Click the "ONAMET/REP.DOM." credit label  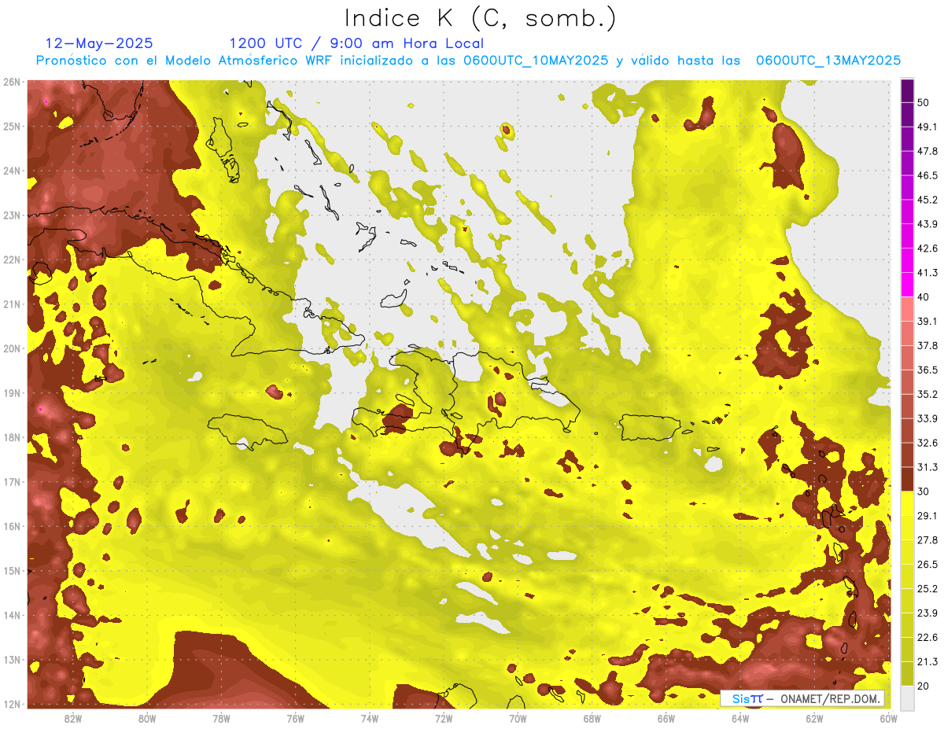coord(828,698)
